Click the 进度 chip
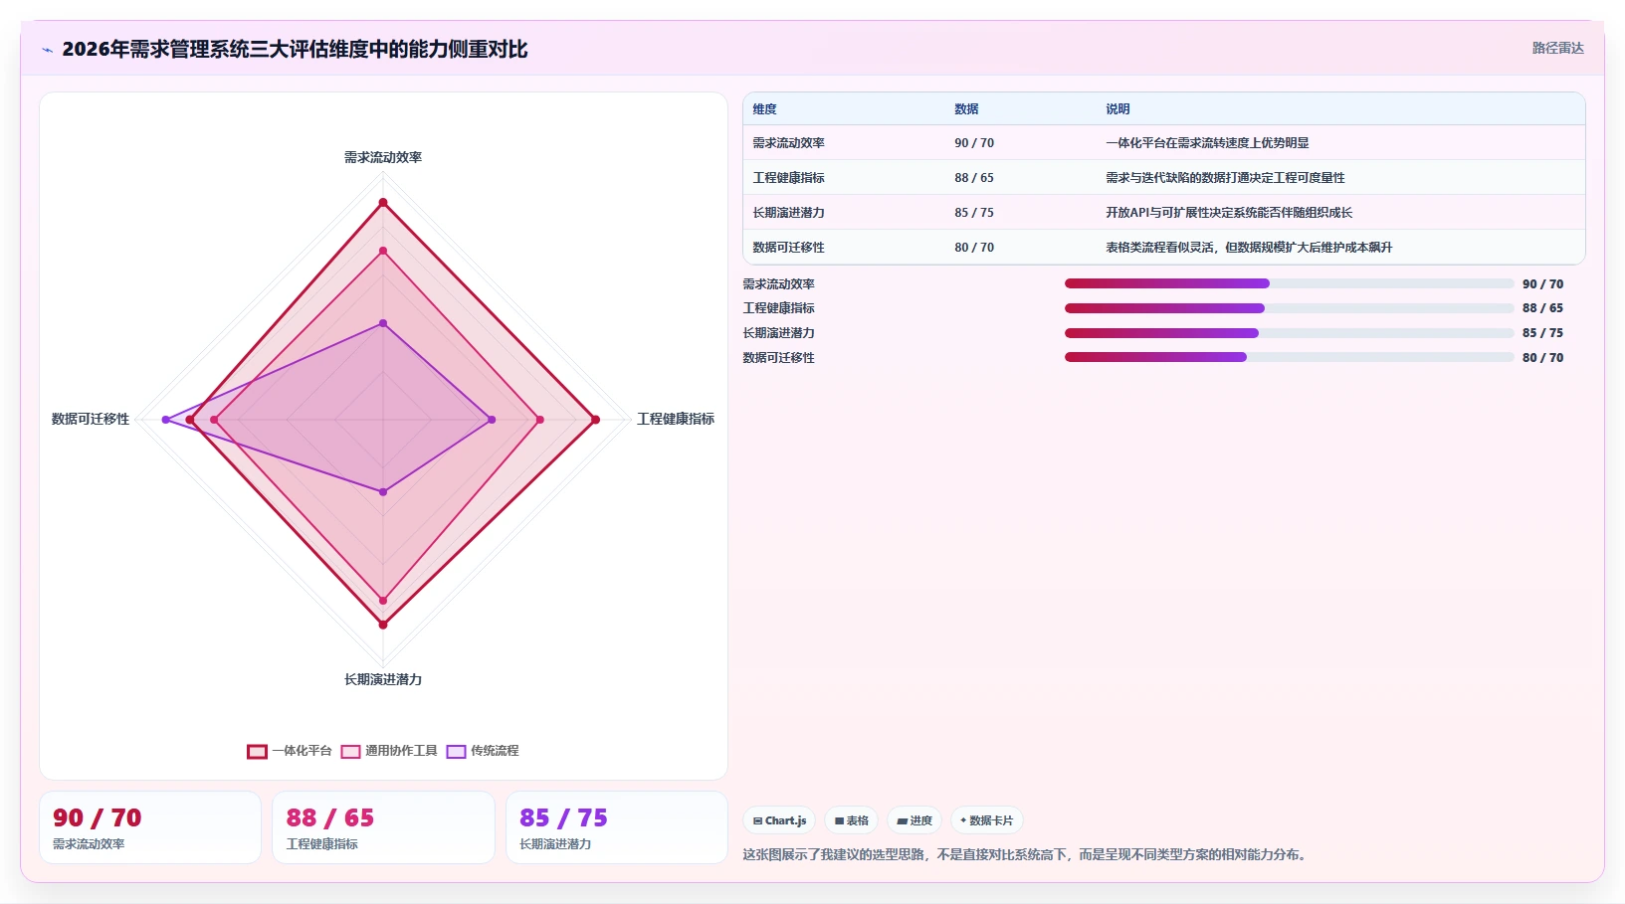The image size is (1625, 904). click(x=914, y=820)
